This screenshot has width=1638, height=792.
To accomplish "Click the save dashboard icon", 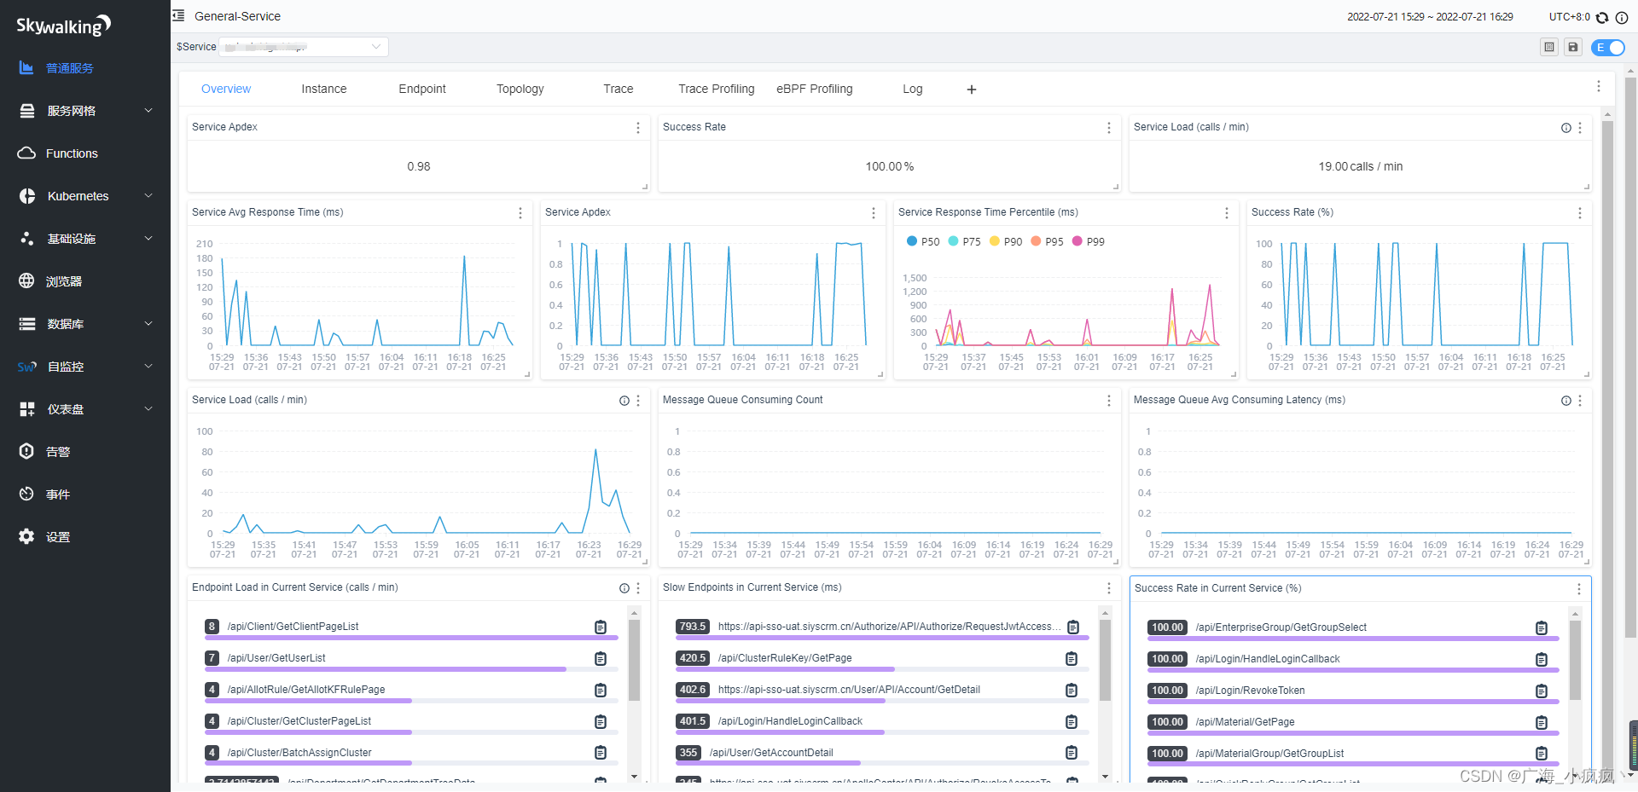I will [x=1573, y=47].
